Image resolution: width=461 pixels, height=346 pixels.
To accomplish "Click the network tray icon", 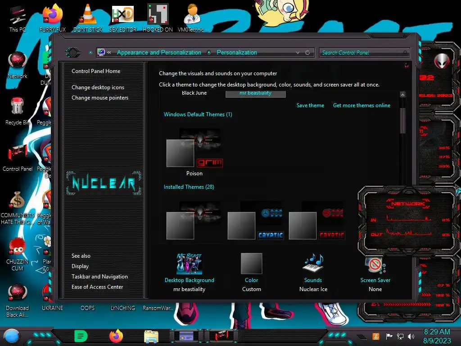I will [x=400, y=336].
